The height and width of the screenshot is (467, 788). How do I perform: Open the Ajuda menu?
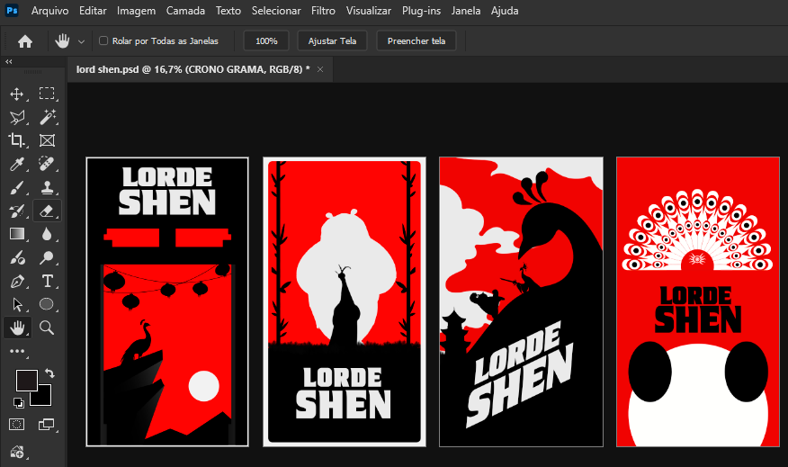[505, 11]
